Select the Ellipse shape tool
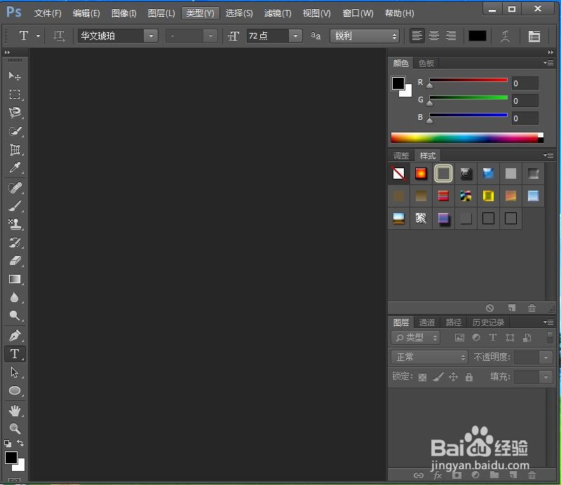The image size is (561, 485). coord(15,390)
